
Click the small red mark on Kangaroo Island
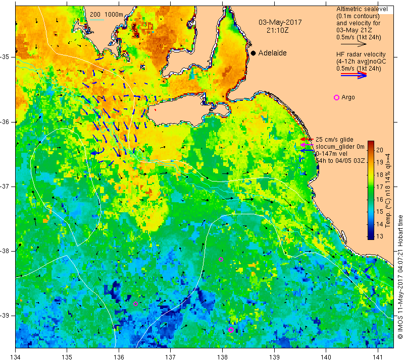[x=155, y=110]
